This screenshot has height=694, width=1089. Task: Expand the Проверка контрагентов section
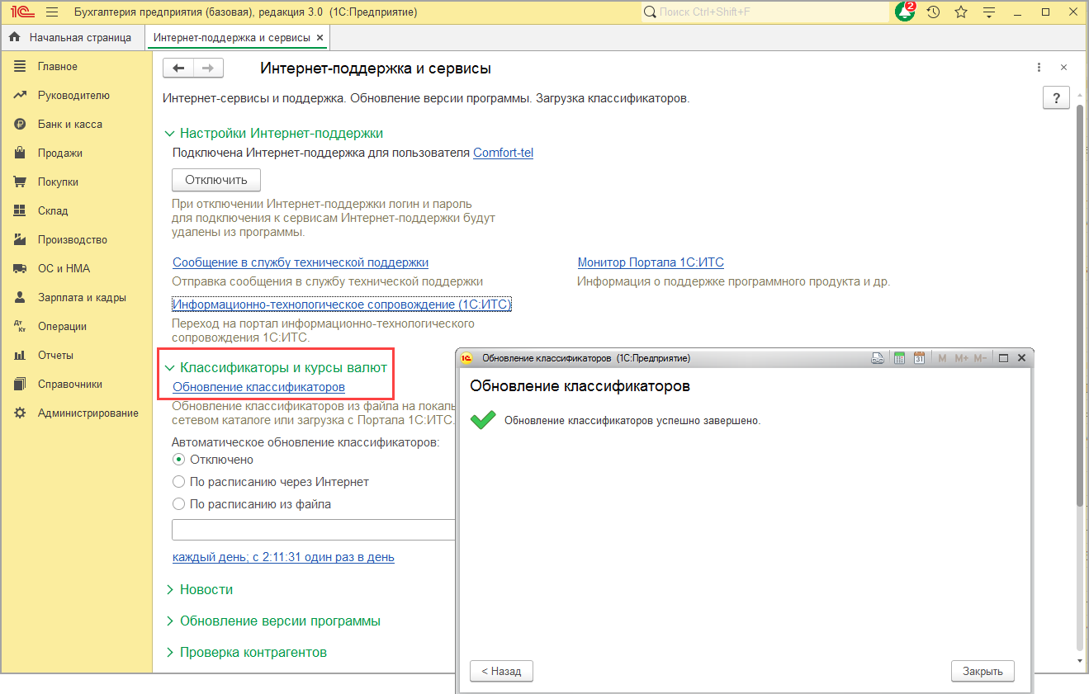pyautogui.click(x=170, y=653)
